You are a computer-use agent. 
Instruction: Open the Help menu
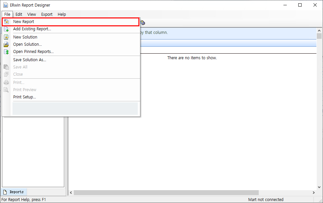click(62, 14)
